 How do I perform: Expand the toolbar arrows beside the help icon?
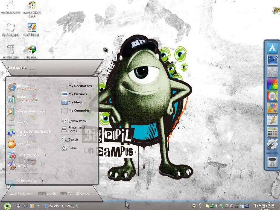(200, 206)
